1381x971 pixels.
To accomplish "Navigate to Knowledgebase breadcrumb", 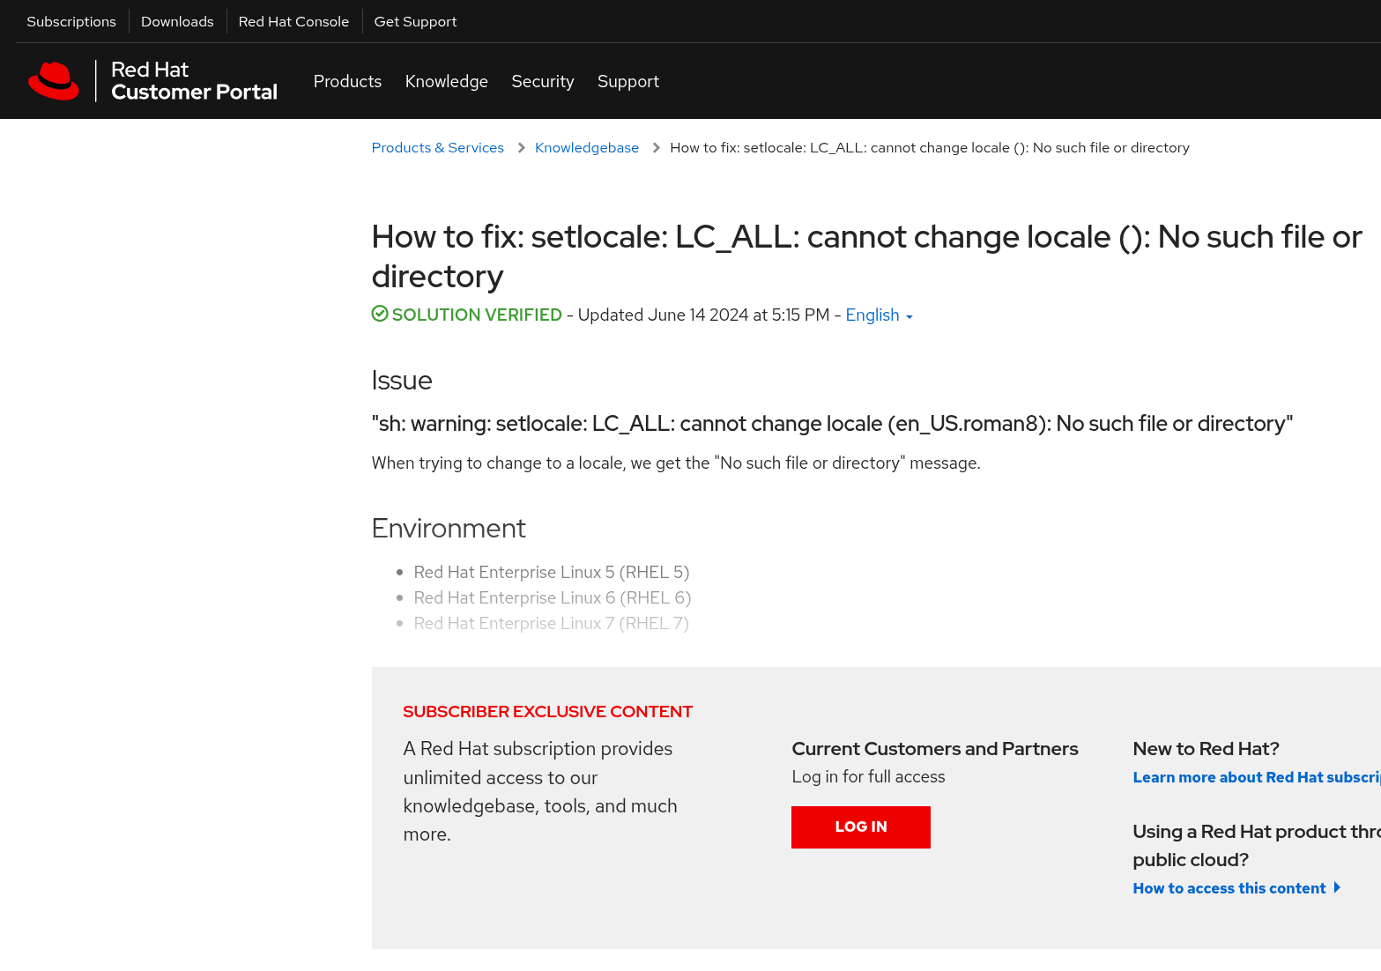I will [586, 148].
